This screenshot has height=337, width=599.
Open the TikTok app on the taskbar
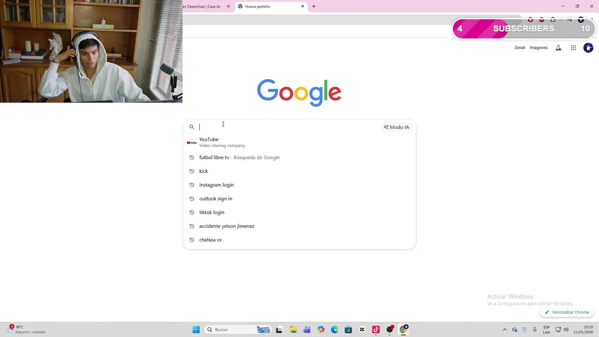pos(376,330)
